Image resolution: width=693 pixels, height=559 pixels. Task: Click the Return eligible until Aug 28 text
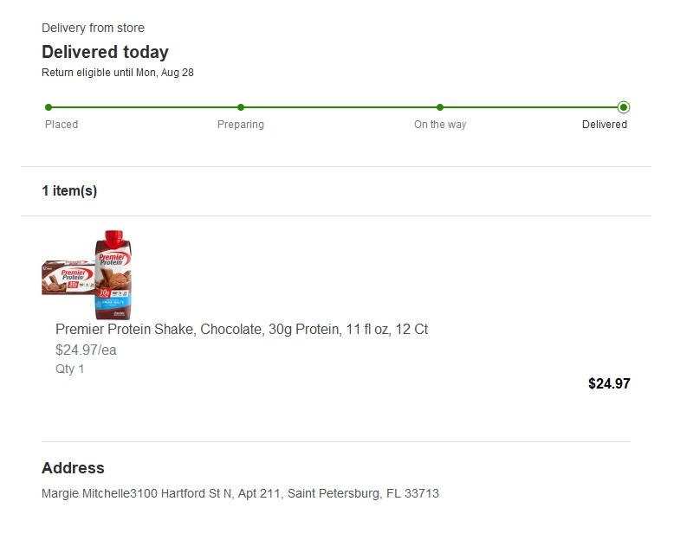click(118, 73)
